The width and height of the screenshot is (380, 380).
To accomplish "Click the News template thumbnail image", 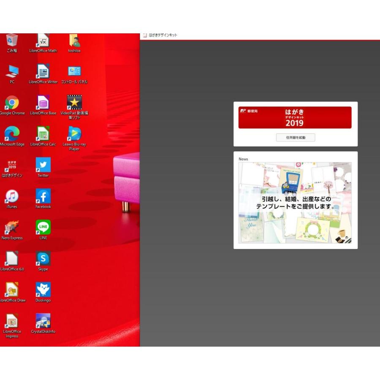I will 295,203.
